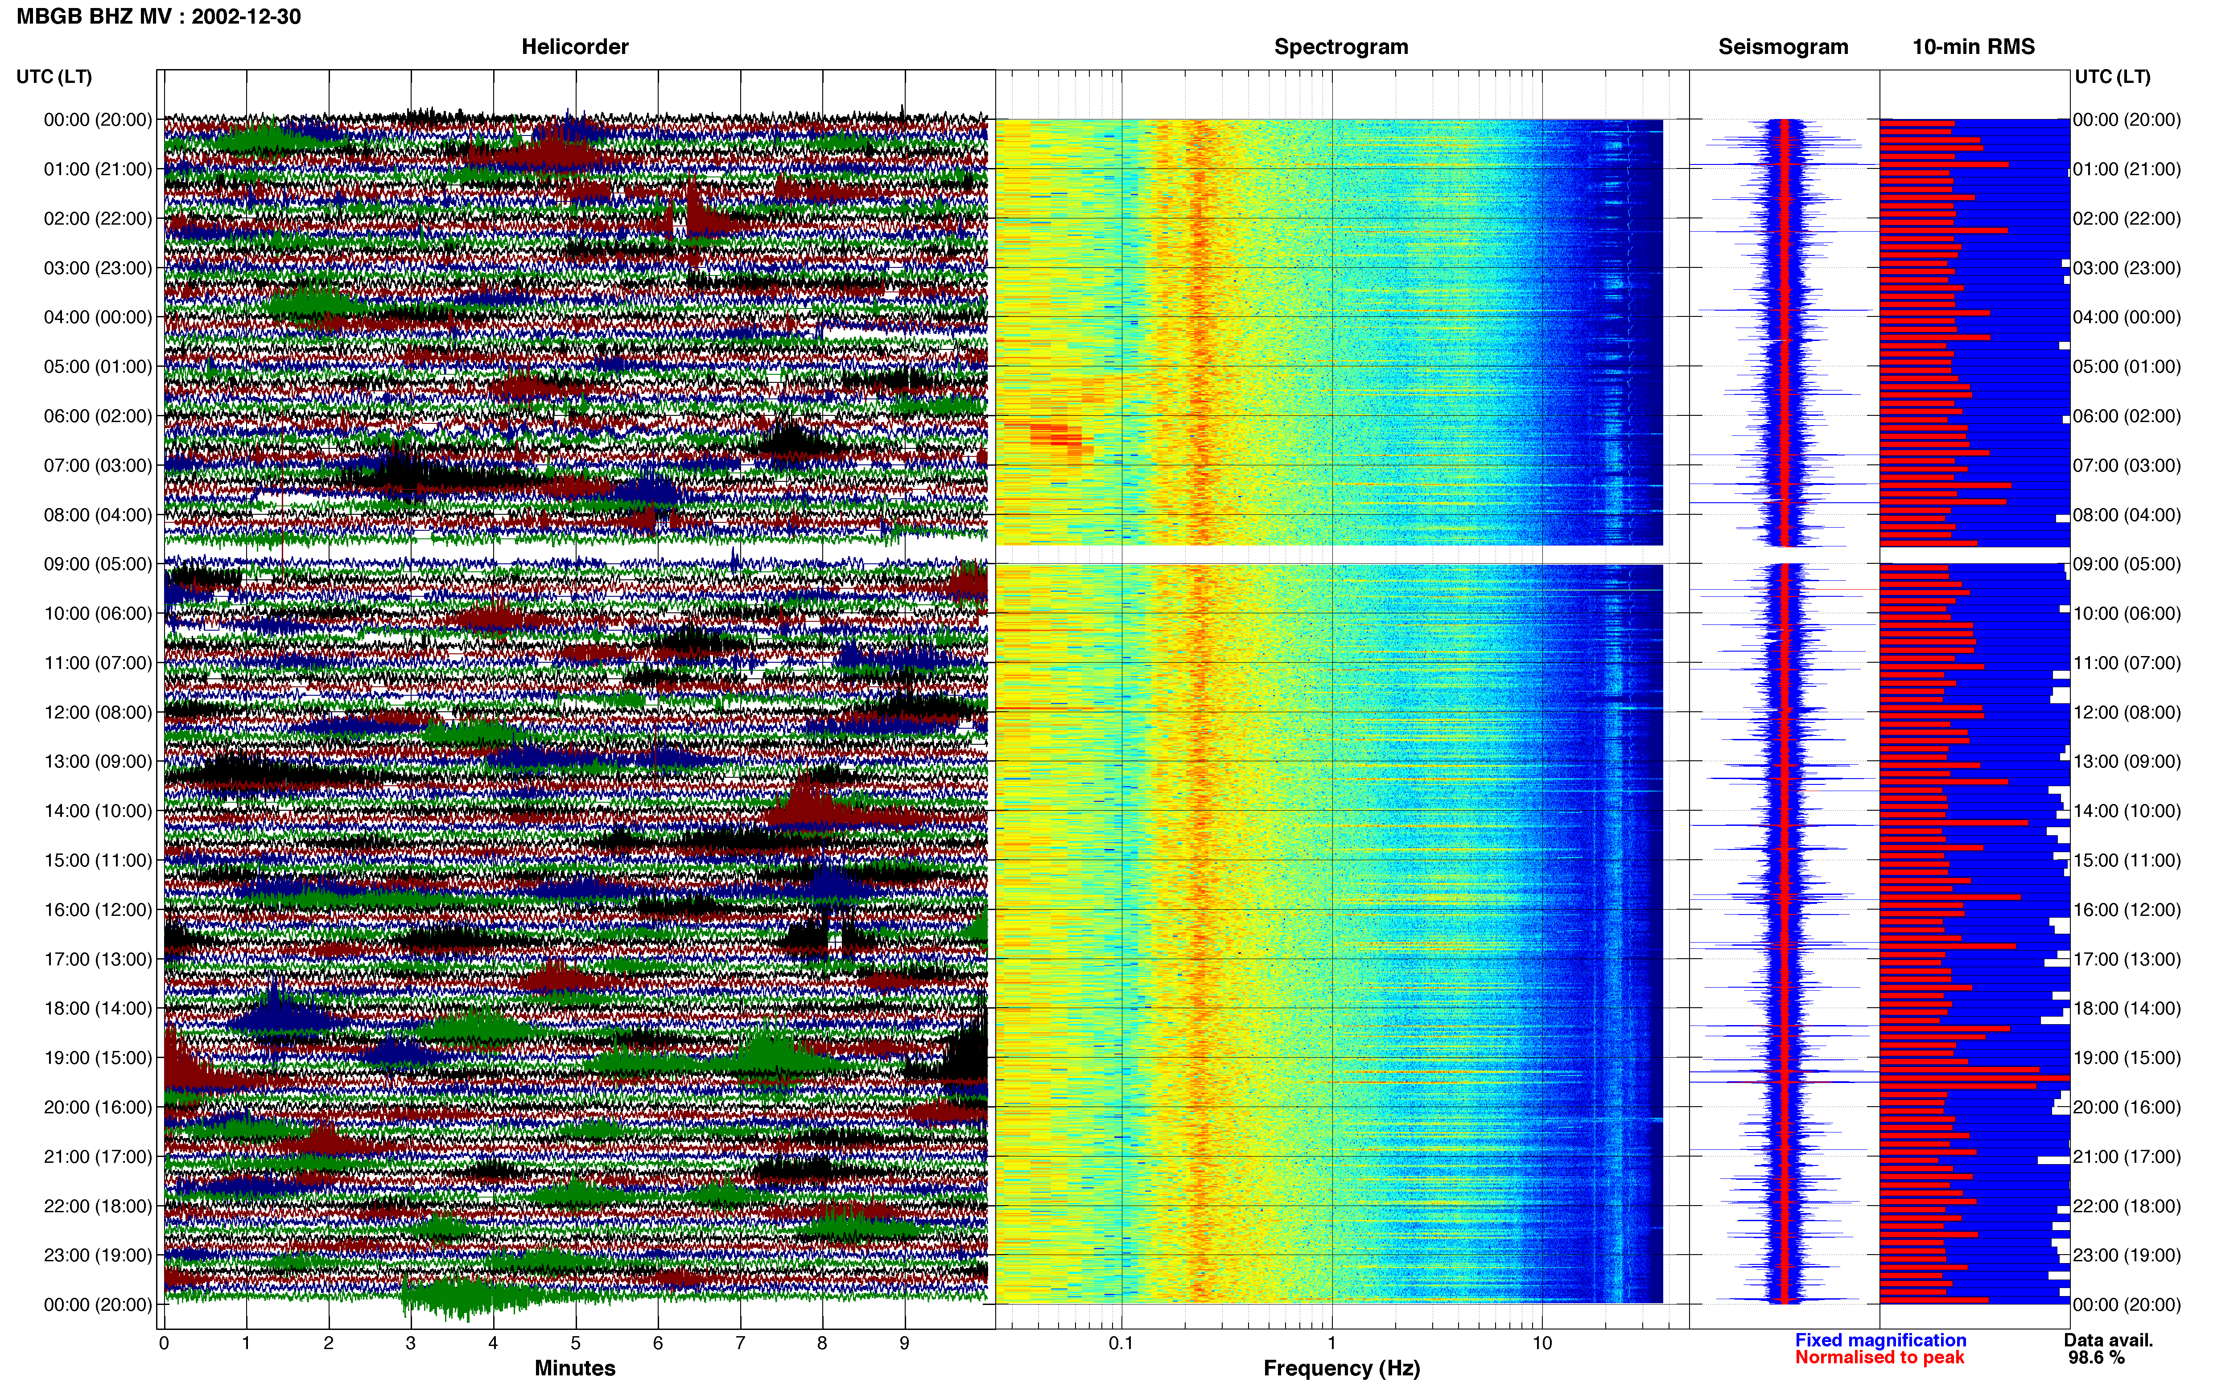2238x1399 pixels.
Task: Click '19:00 (15:00)' label on Helicorder axis
Action: [98, 1058]
